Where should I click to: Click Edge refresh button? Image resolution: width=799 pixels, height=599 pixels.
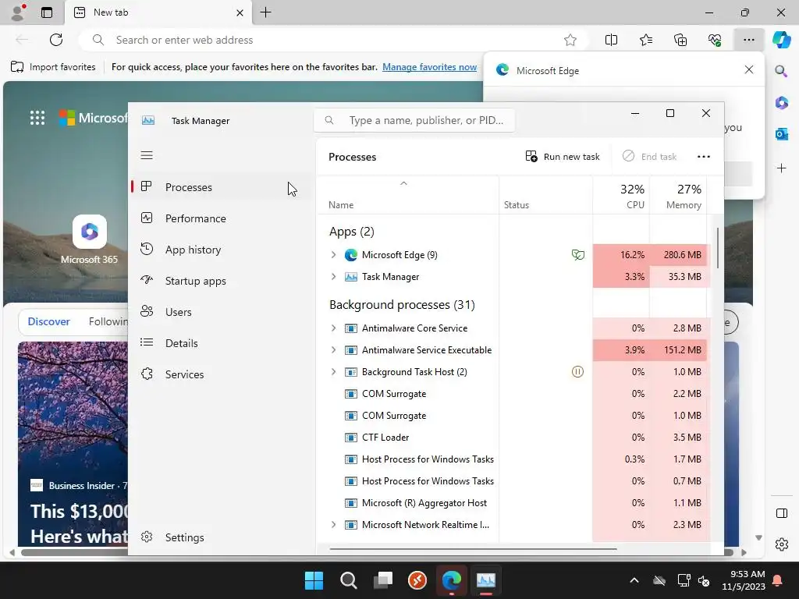[56, 40]
